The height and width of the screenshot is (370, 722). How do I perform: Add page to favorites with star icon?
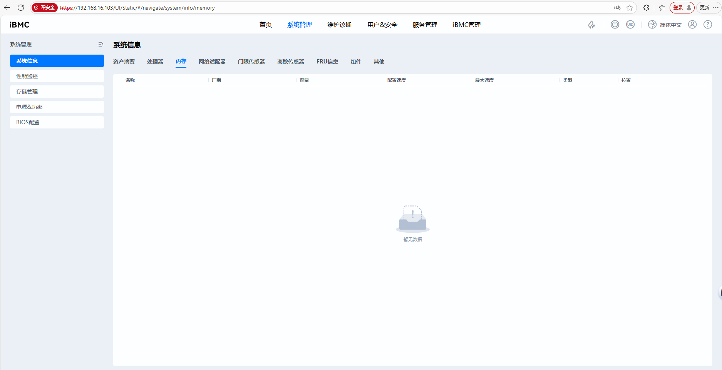coord(630,8)
